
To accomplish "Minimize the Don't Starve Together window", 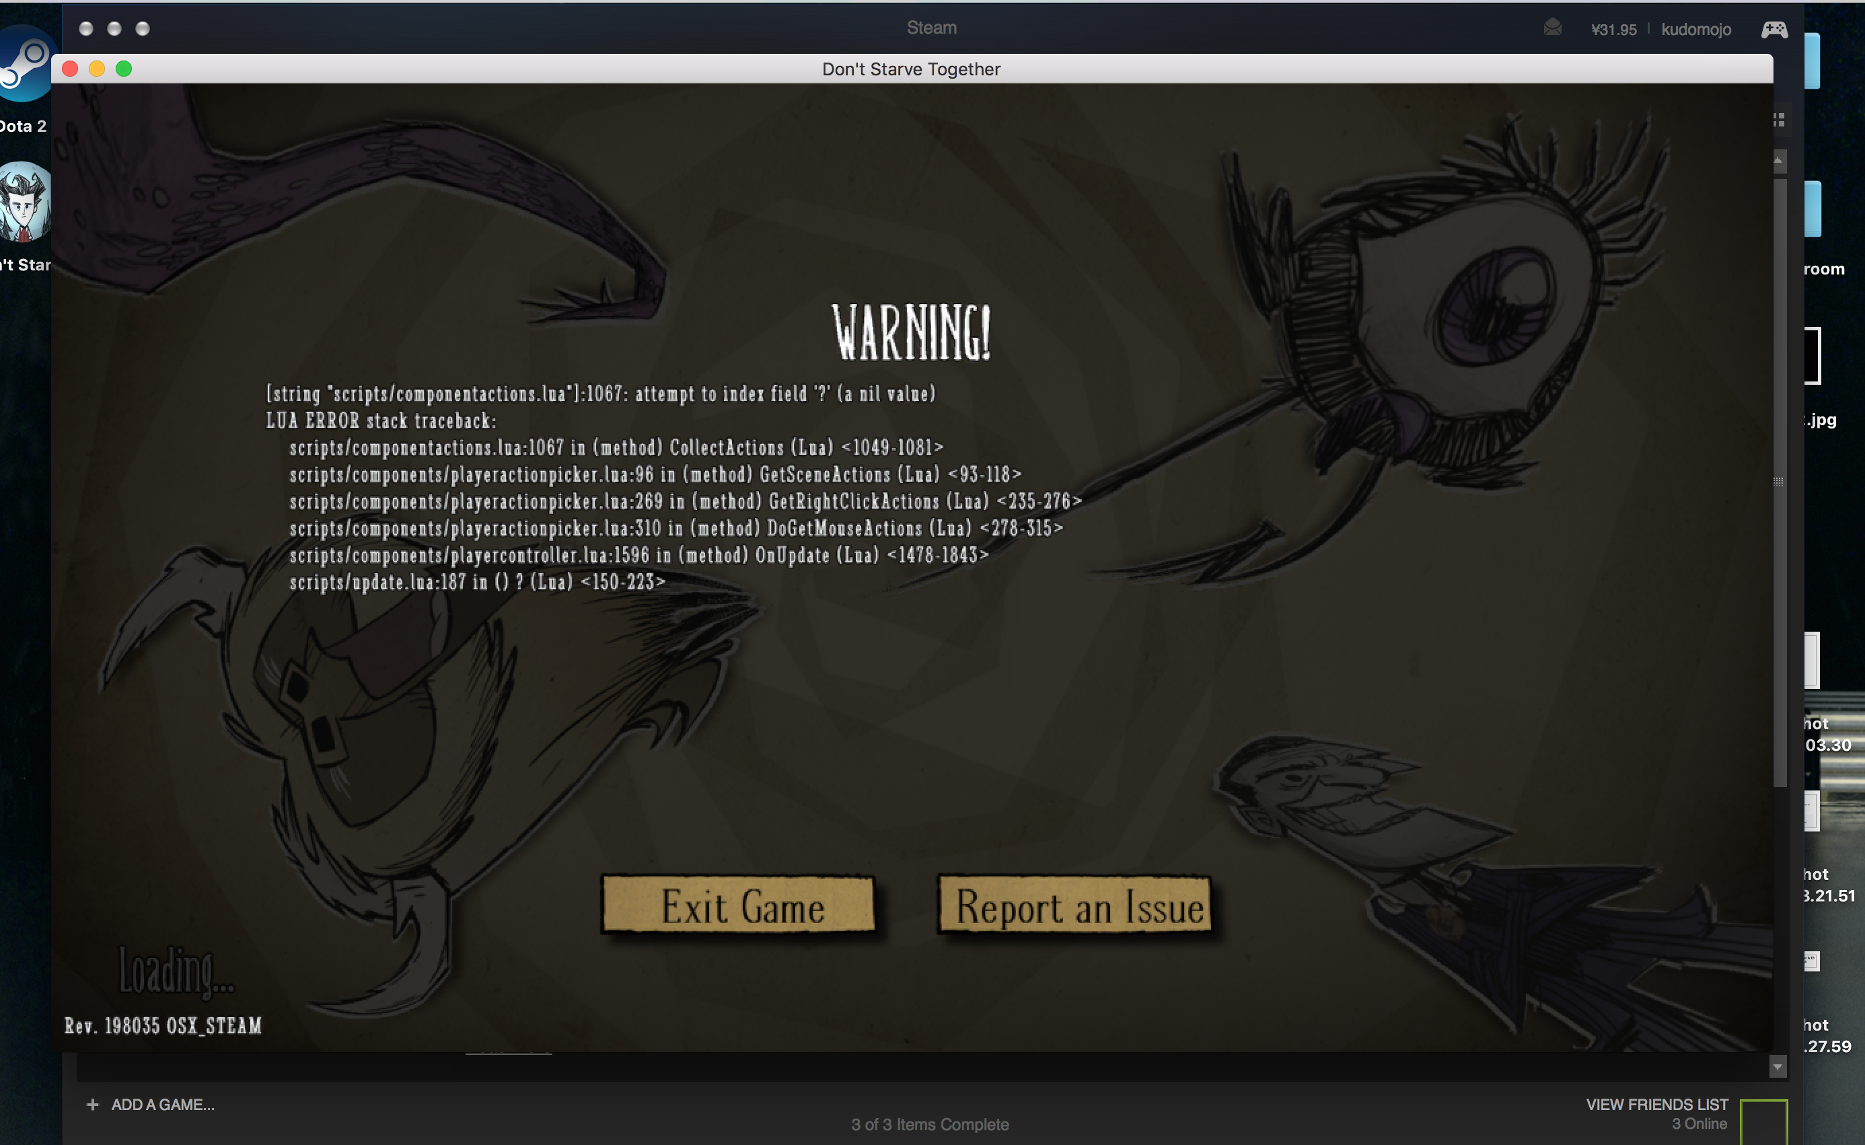I will click(97, 69).
